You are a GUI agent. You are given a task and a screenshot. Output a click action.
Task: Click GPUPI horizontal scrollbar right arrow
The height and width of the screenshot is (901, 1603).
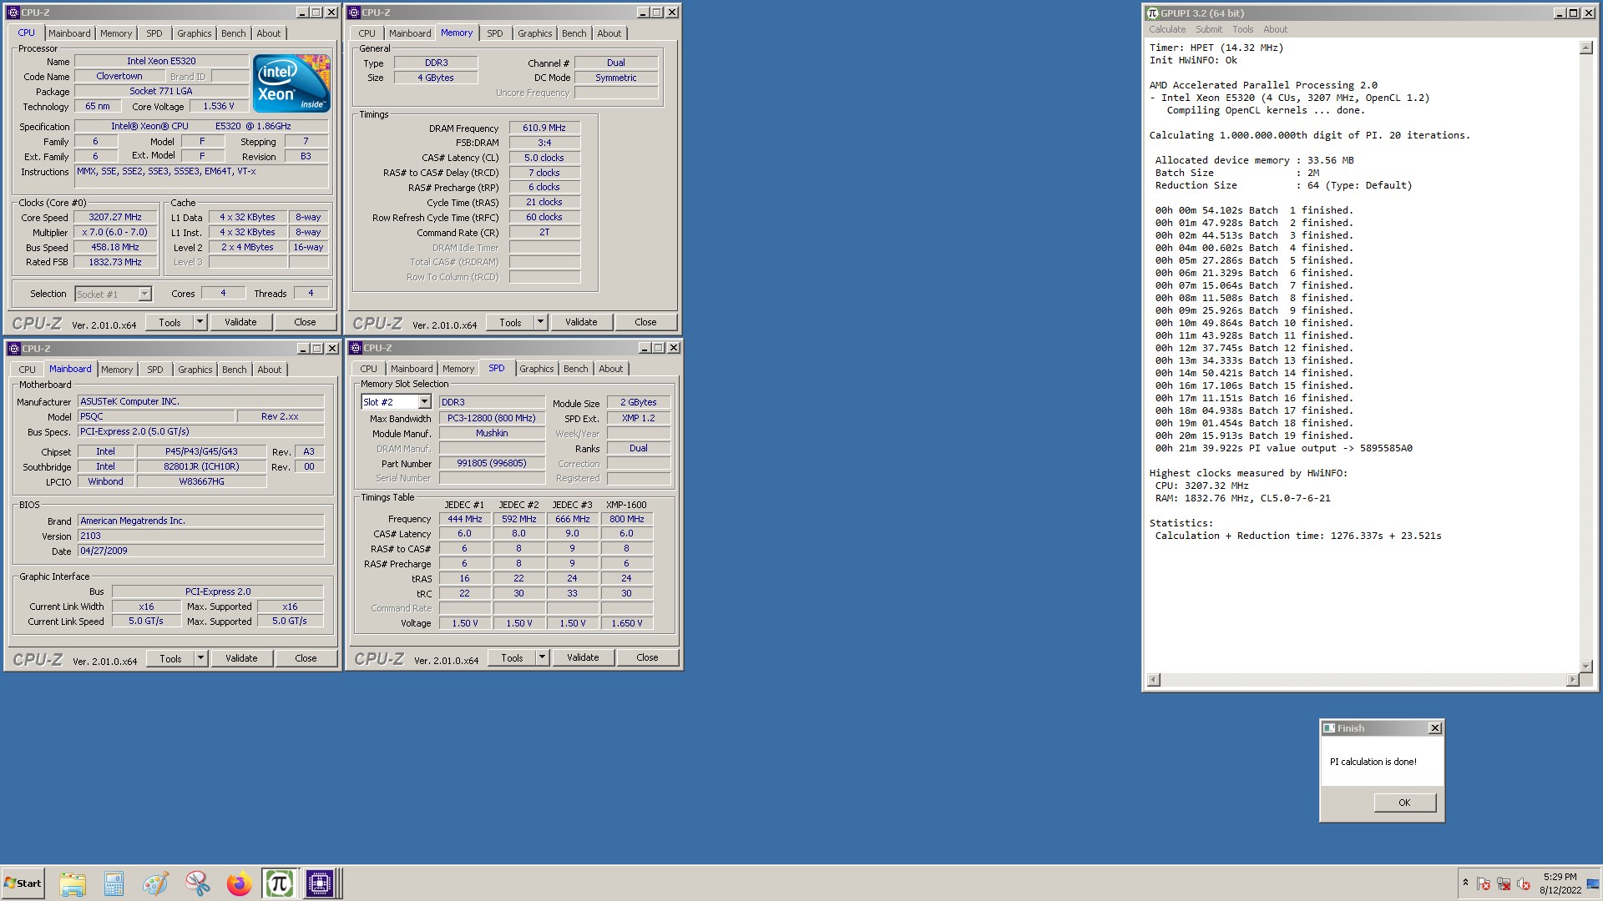tap(1573, 680)
